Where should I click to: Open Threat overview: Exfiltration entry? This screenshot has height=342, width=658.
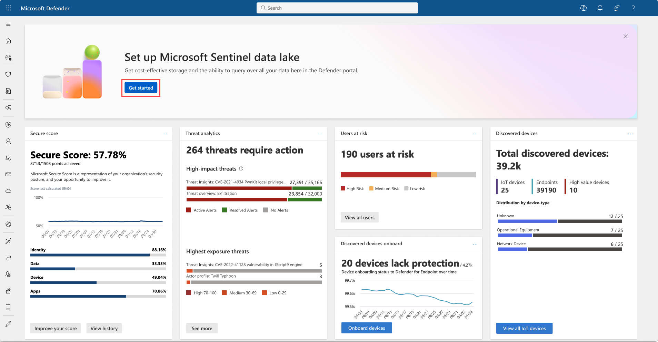[x=211, y=194]
